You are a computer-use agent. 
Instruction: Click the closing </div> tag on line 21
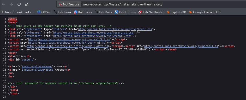click(13, 86)
